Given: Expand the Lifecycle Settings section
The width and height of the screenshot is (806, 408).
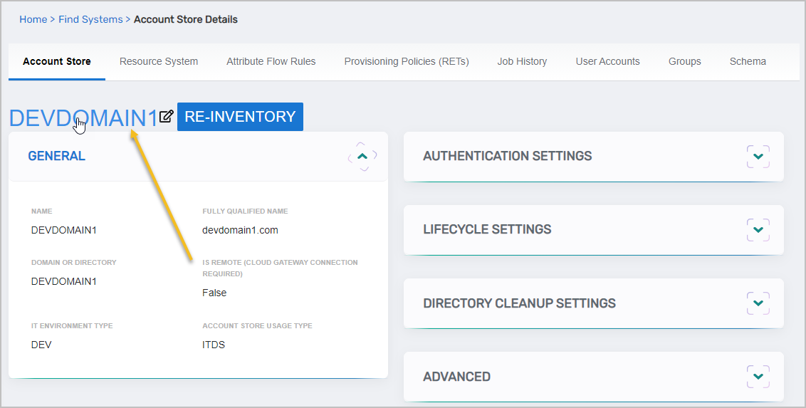Looking at the screenshot, I should tap(758, 229).
